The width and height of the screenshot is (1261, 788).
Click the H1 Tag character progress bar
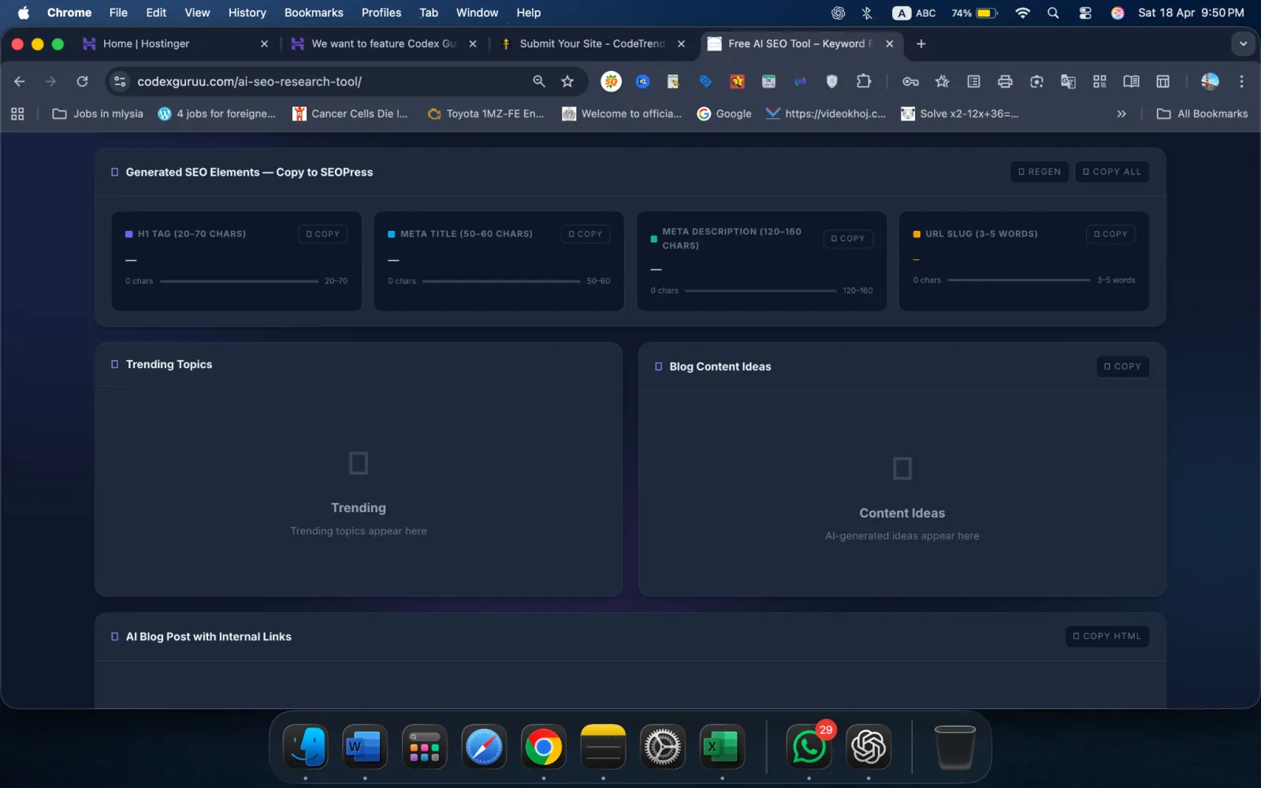coord(239,281)
